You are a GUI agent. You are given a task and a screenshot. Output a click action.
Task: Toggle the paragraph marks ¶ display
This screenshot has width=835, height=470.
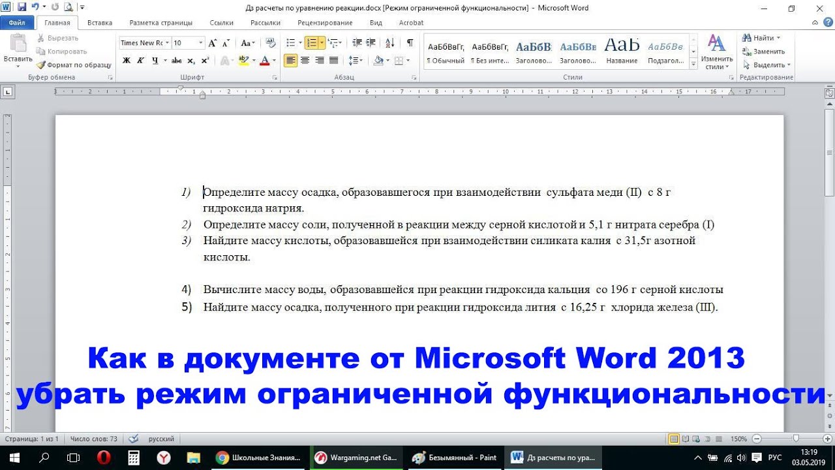click(410, 43)
